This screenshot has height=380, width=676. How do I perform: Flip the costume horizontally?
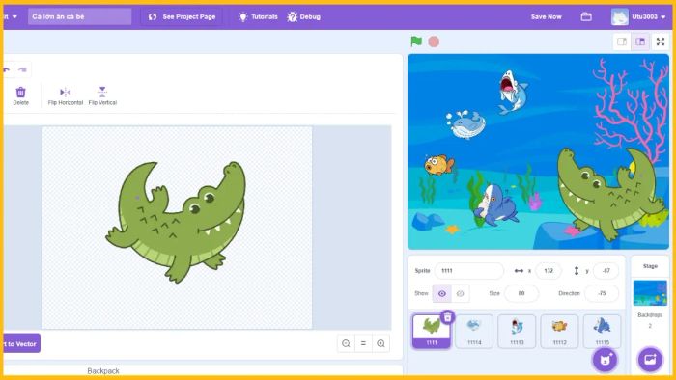65,96
